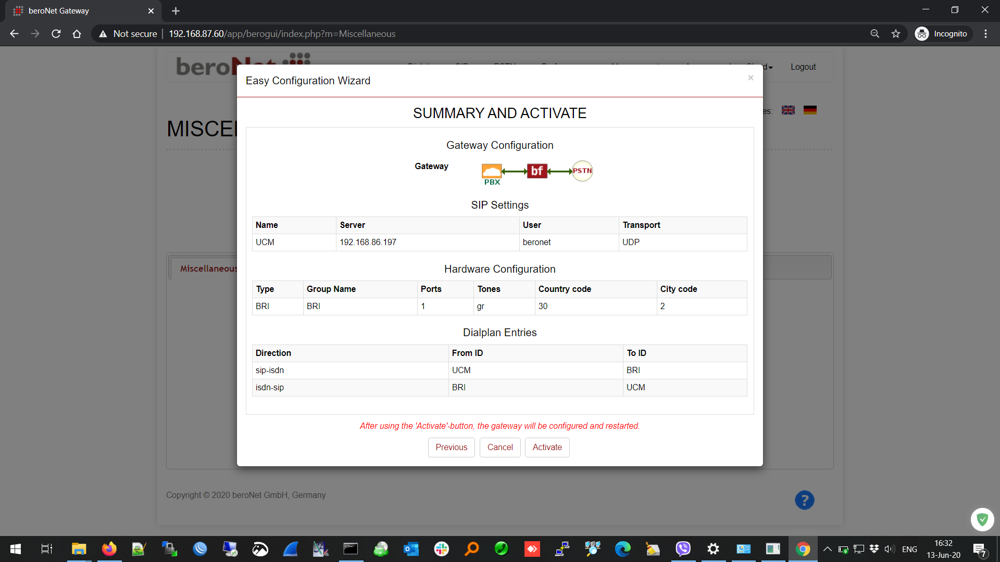Click the address bar URL
Image resolution: width=1000 pixels, height=562 pixels.
282,34
